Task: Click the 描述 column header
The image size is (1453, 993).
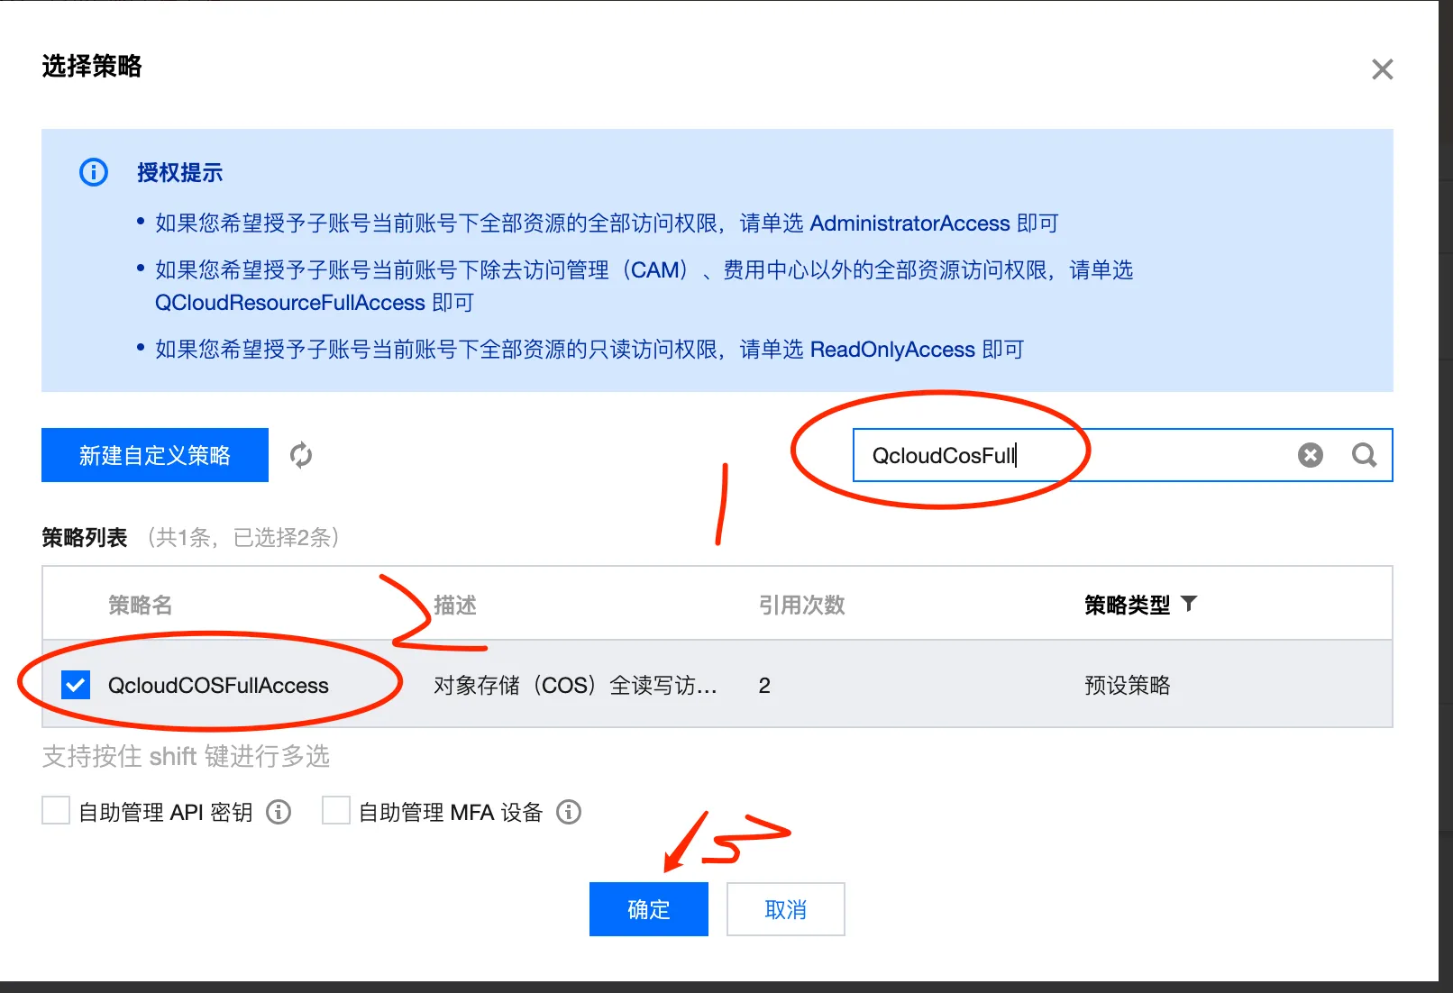Action: click(455, 605)
